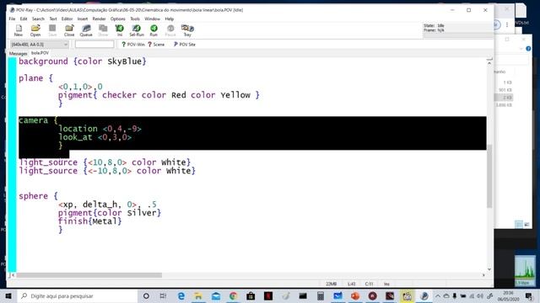540x303 pixels.
Task: Open the Window menu
Action: click(x=152, y=19)
